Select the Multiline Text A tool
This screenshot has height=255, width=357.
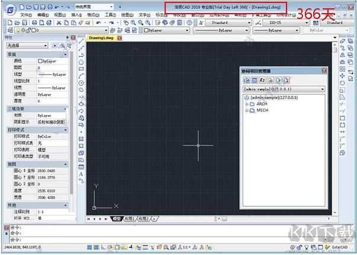point(81,174)
